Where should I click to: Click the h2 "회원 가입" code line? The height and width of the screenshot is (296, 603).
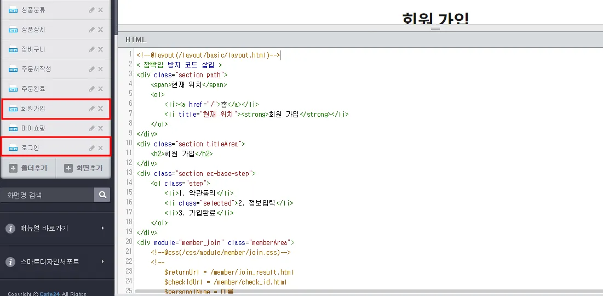point(181,153)
